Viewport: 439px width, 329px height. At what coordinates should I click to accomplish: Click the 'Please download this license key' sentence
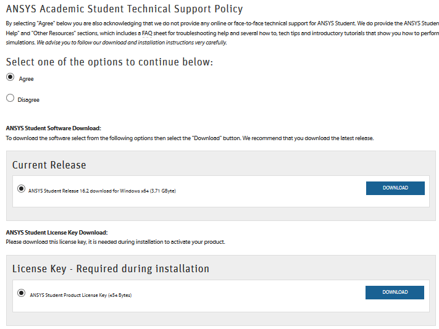(115, 242)
